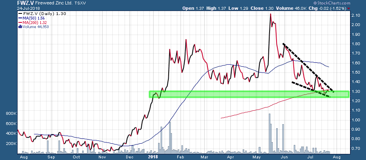Click the 600K volume axis label

click(x=11, y=124)
